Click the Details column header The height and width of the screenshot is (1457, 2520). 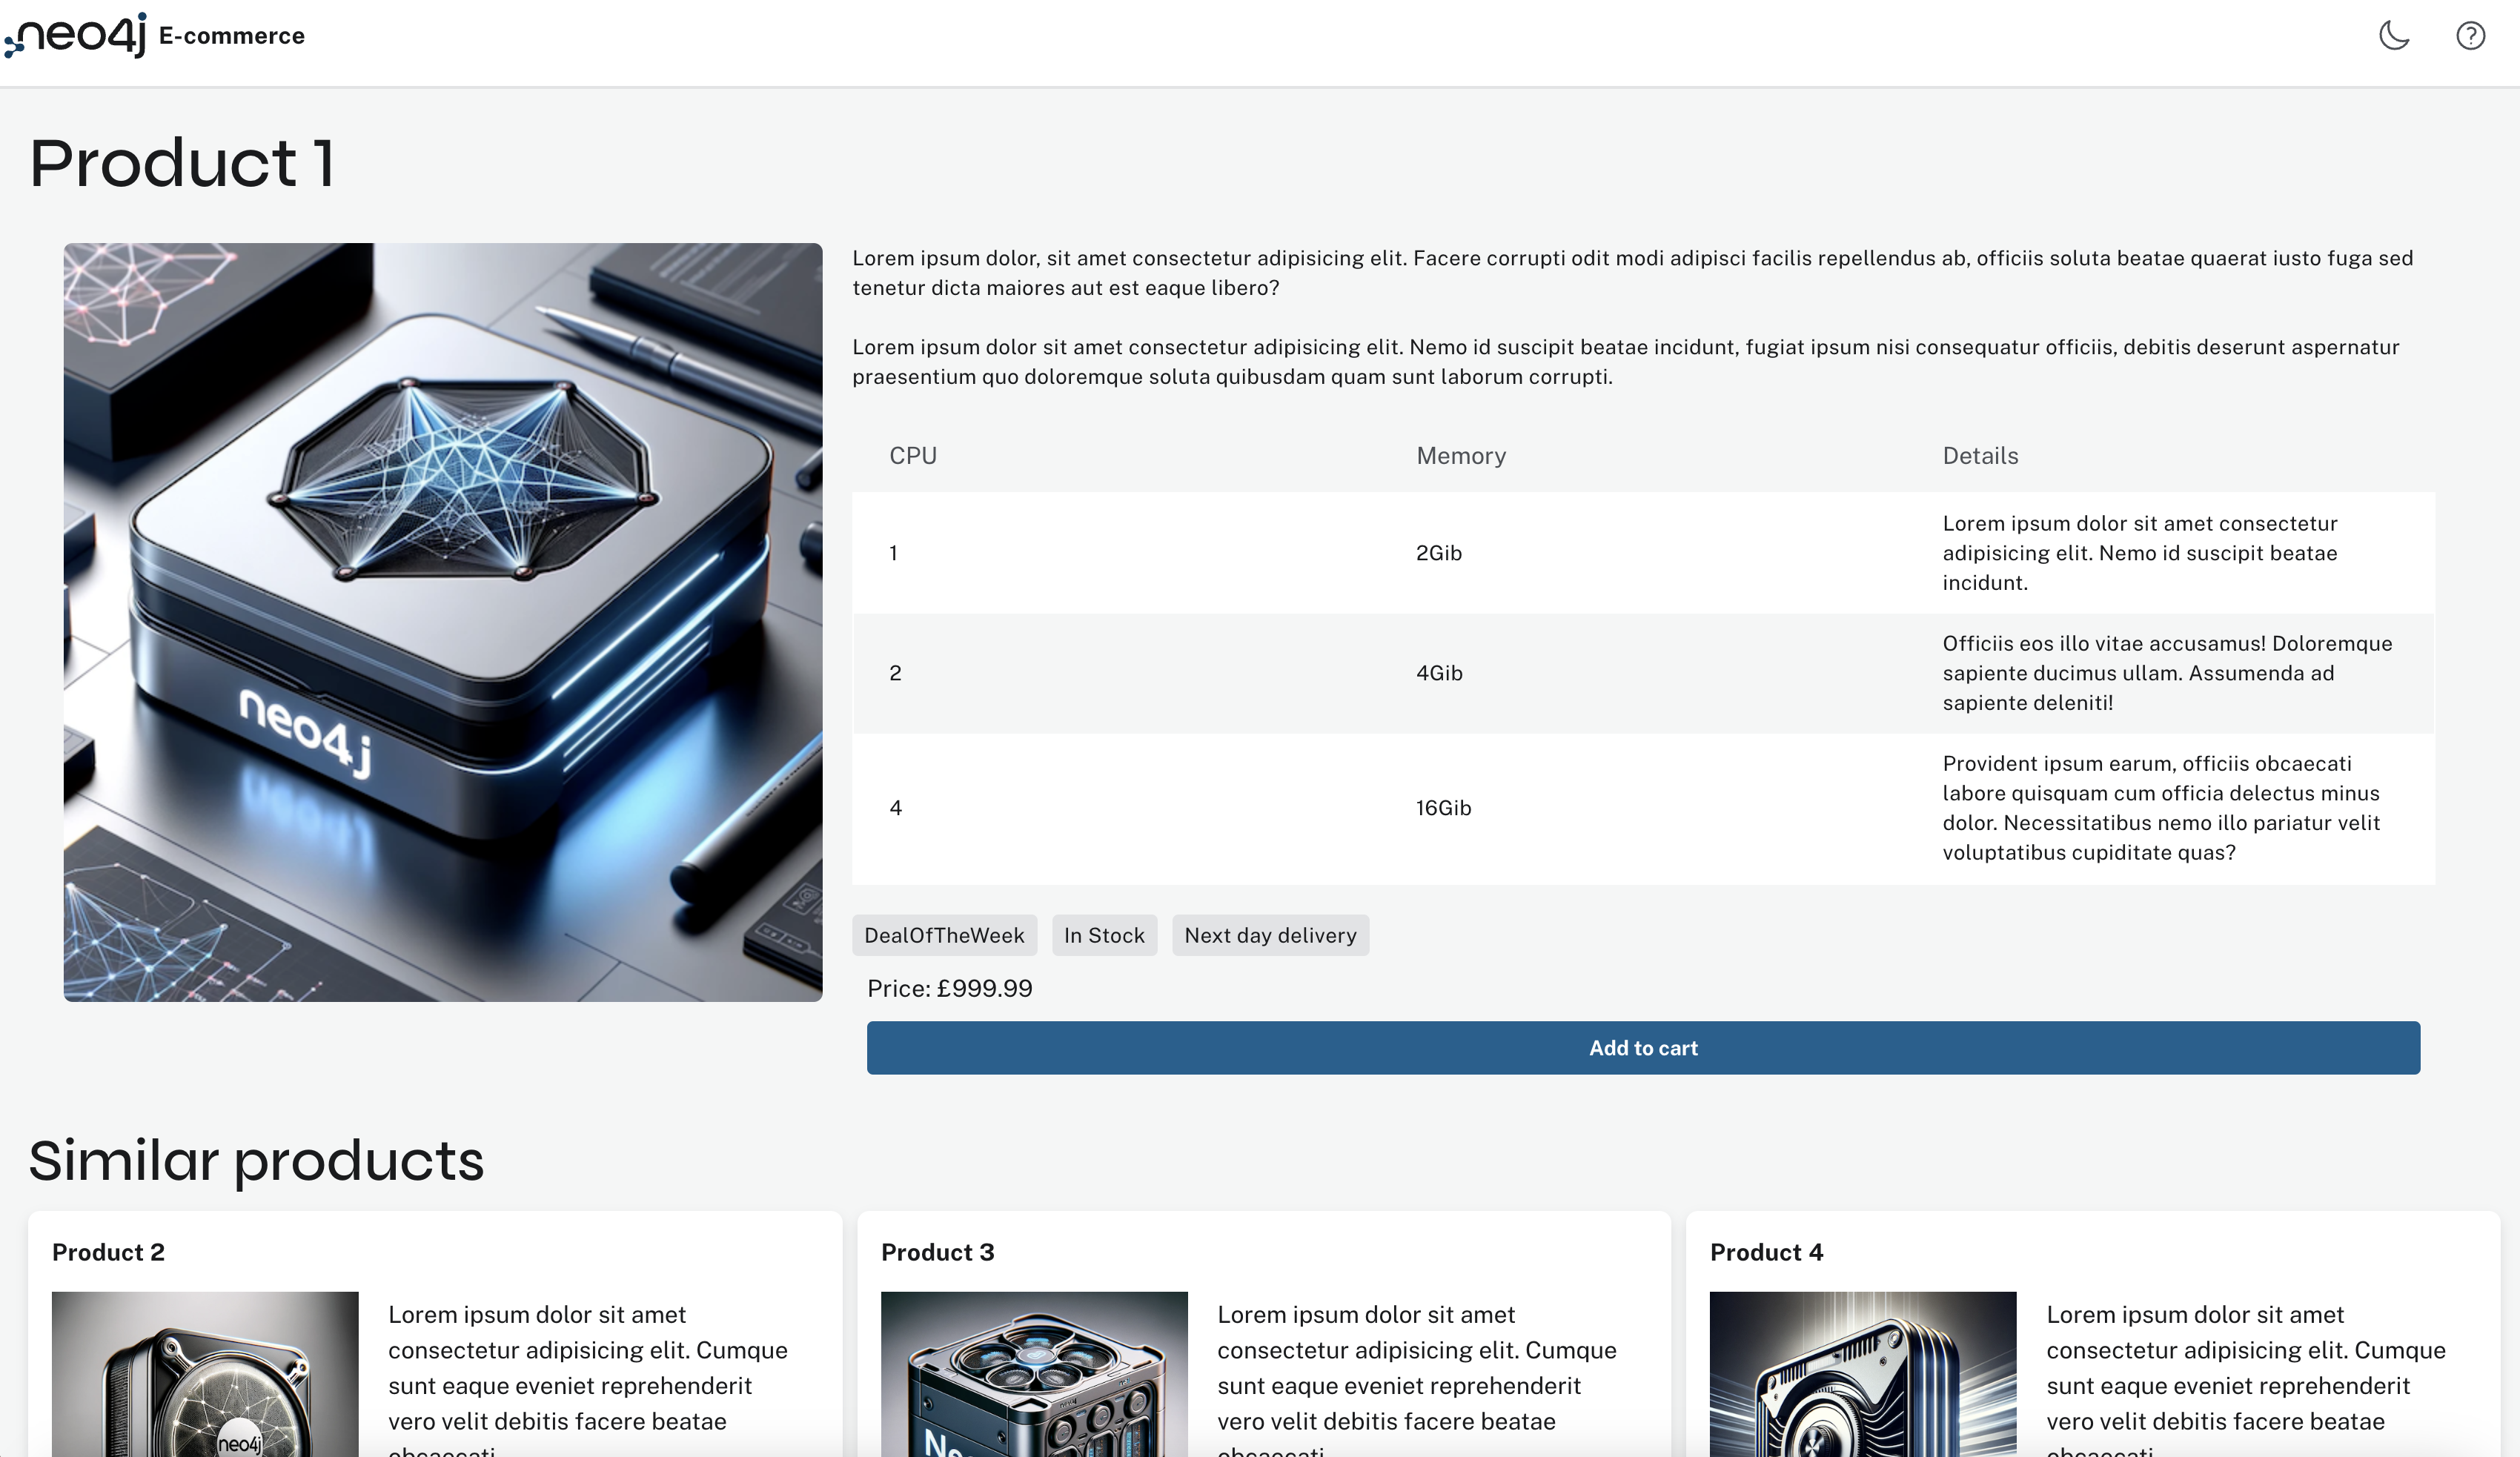coord(1980,456)
